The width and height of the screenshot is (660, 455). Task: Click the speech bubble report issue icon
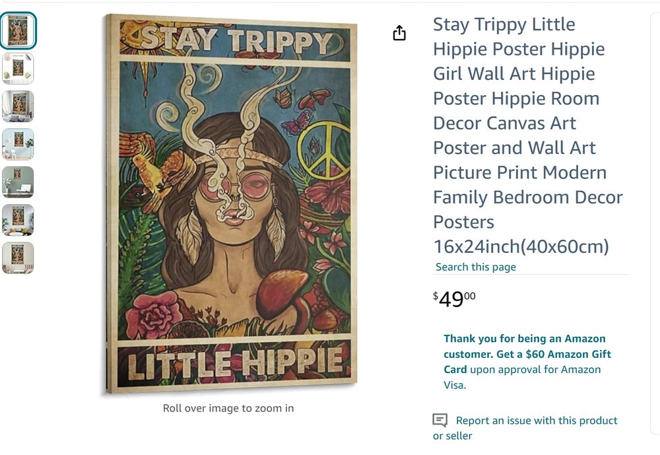point(440,420)
